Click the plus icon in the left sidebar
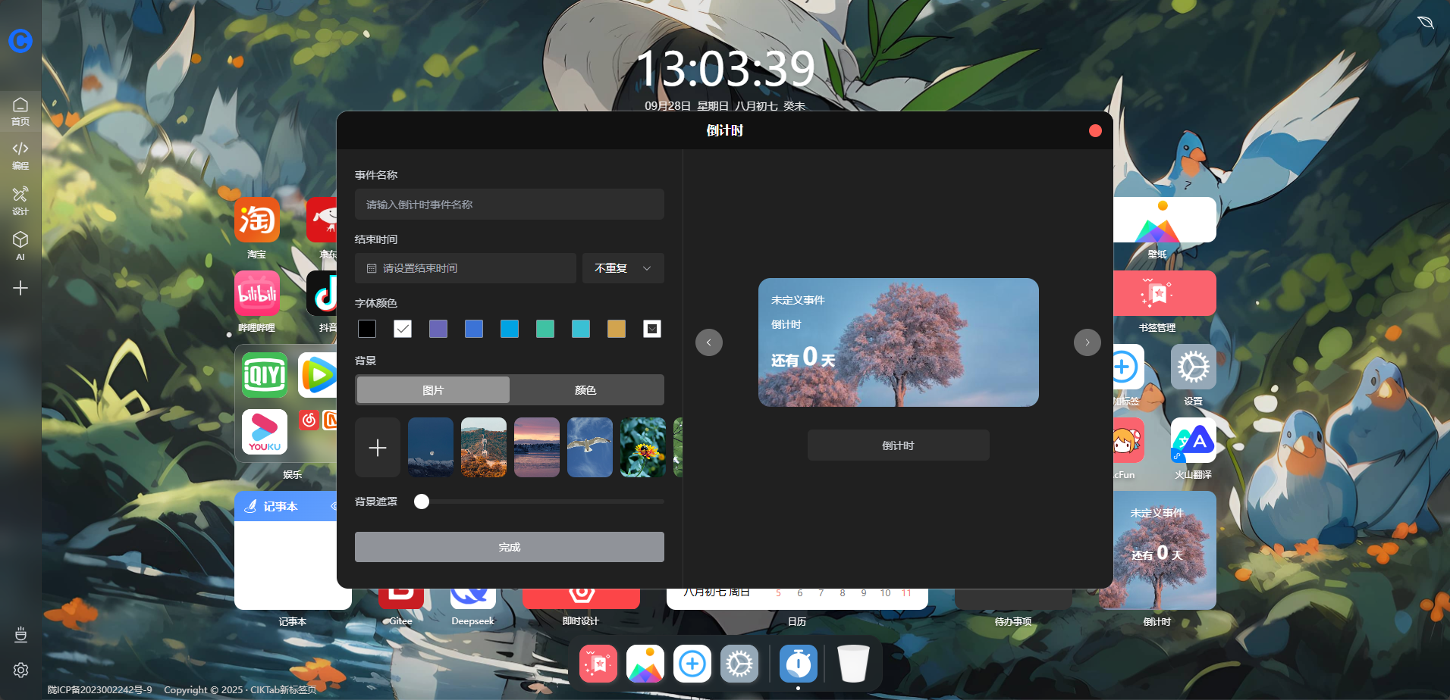The width and height of the screenshot is (1450, 700). tap(20, 288)
